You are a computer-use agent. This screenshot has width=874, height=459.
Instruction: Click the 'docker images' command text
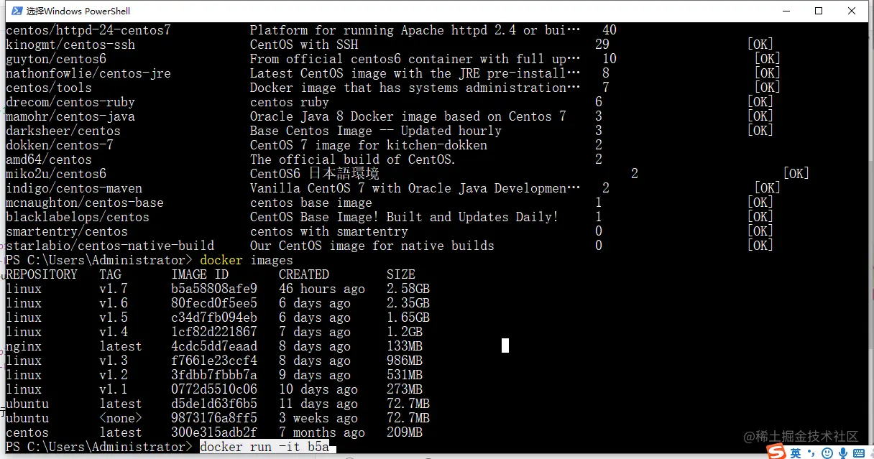point(247,260)
